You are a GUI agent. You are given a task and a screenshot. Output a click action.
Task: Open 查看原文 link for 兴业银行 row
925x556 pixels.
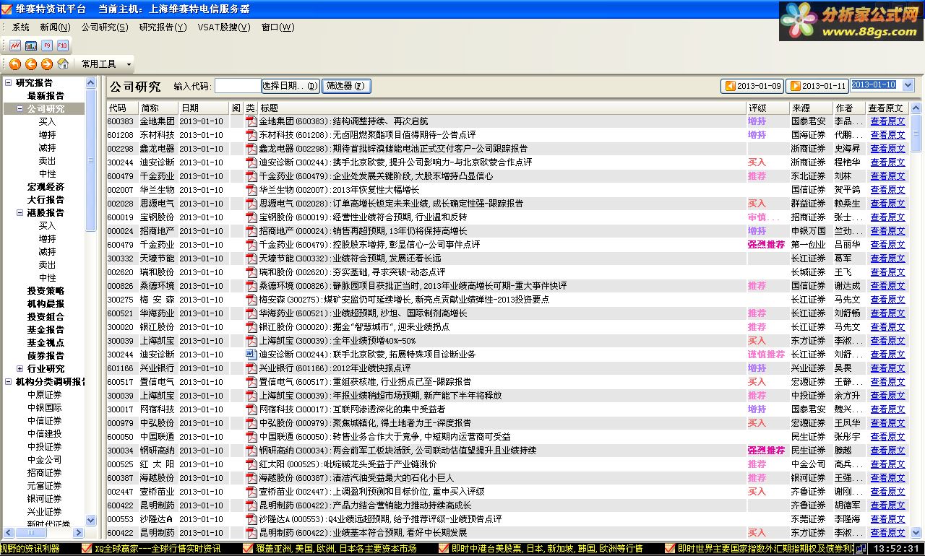point(887,368)
